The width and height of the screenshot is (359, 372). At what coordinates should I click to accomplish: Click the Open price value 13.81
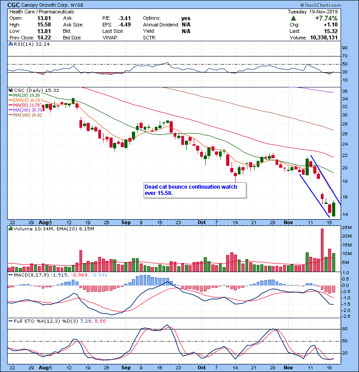pos(44,18)
